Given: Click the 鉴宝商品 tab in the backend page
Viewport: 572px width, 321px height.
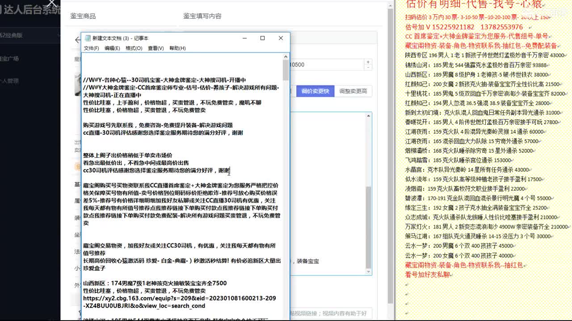Looking at the screenshot, I should point(83,16).
